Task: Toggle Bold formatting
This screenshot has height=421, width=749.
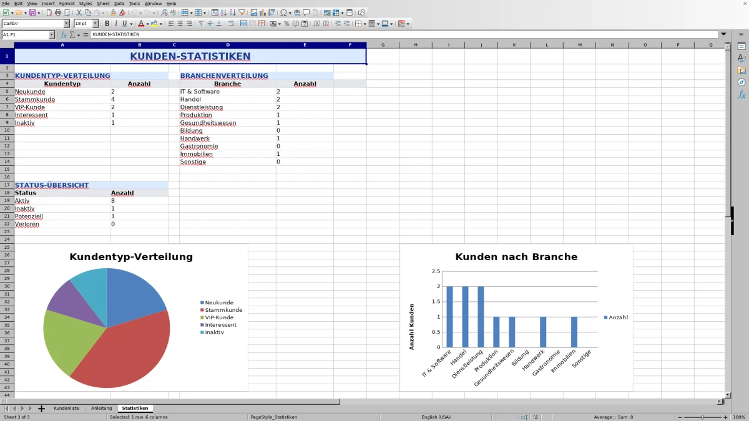Action: (107, 24)
